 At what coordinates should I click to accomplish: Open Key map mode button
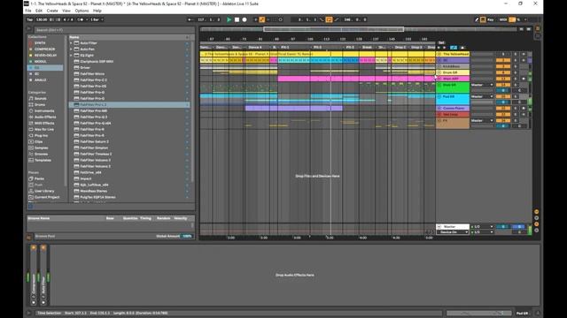click(491, 19)
